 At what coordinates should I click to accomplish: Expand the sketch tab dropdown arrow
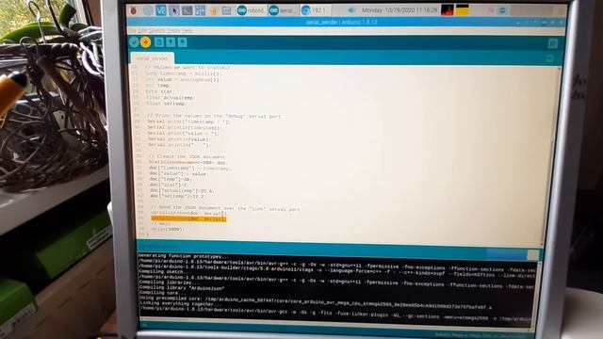(x=549, y=58)
